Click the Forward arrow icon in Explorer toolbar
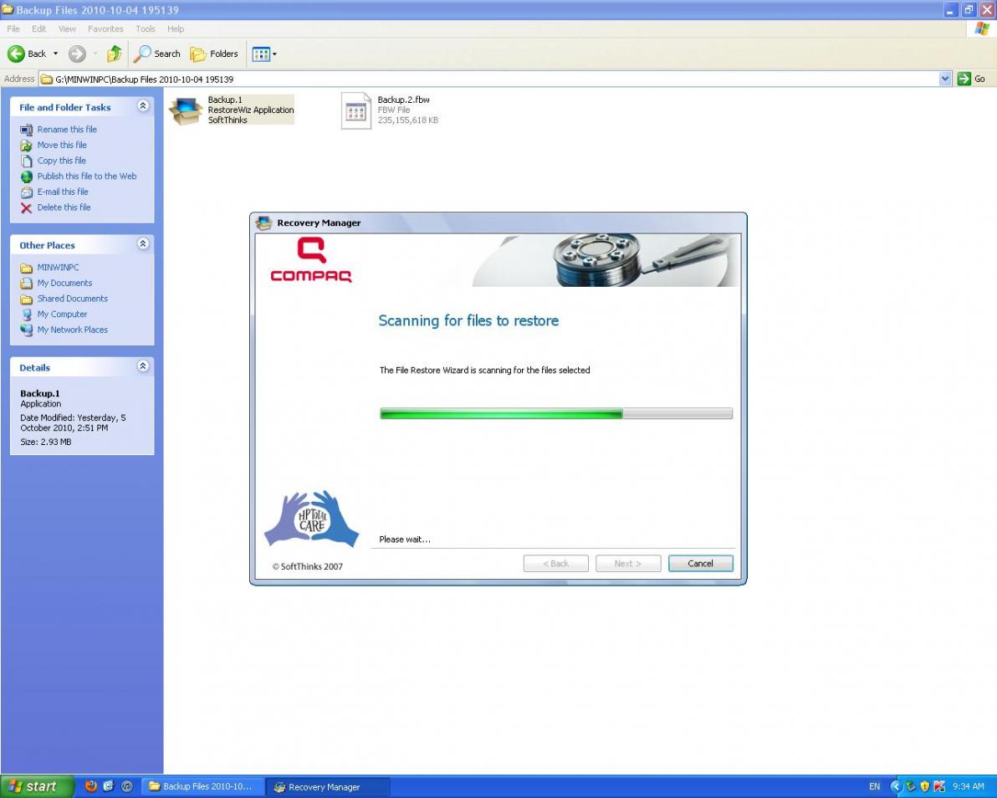Viewport: 997px width, 798px height. click(x=77, y=54)
